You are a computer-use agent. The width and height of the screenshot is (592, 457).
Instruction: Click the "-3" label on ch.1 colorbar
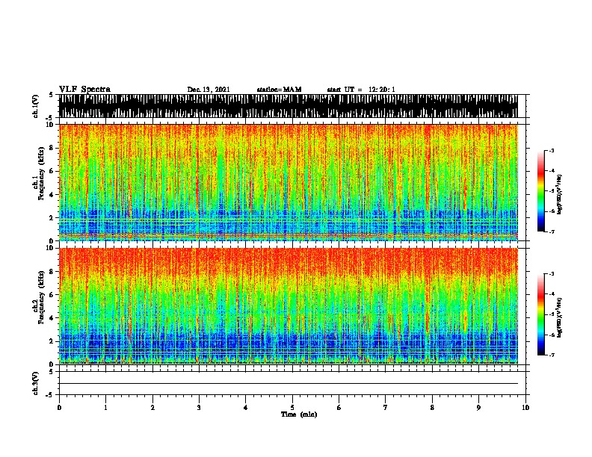pos(551,150)
